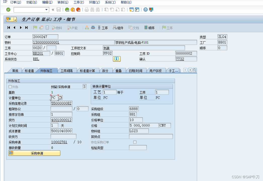The width and height of the screenshot is (263, 181).
Task: Open vendor number 4001000012
Action: pyautogui.click(x=61, y=120)
